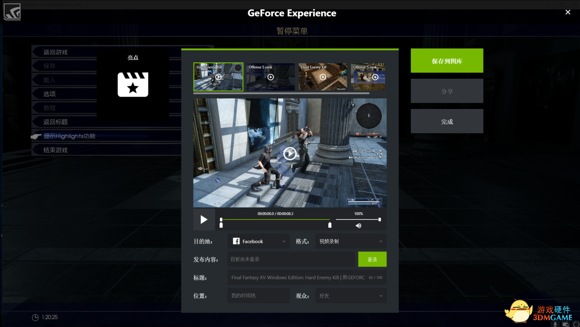
Task: Click the 亮点 label above the clapperboard
Action: (x=133, y=58)
